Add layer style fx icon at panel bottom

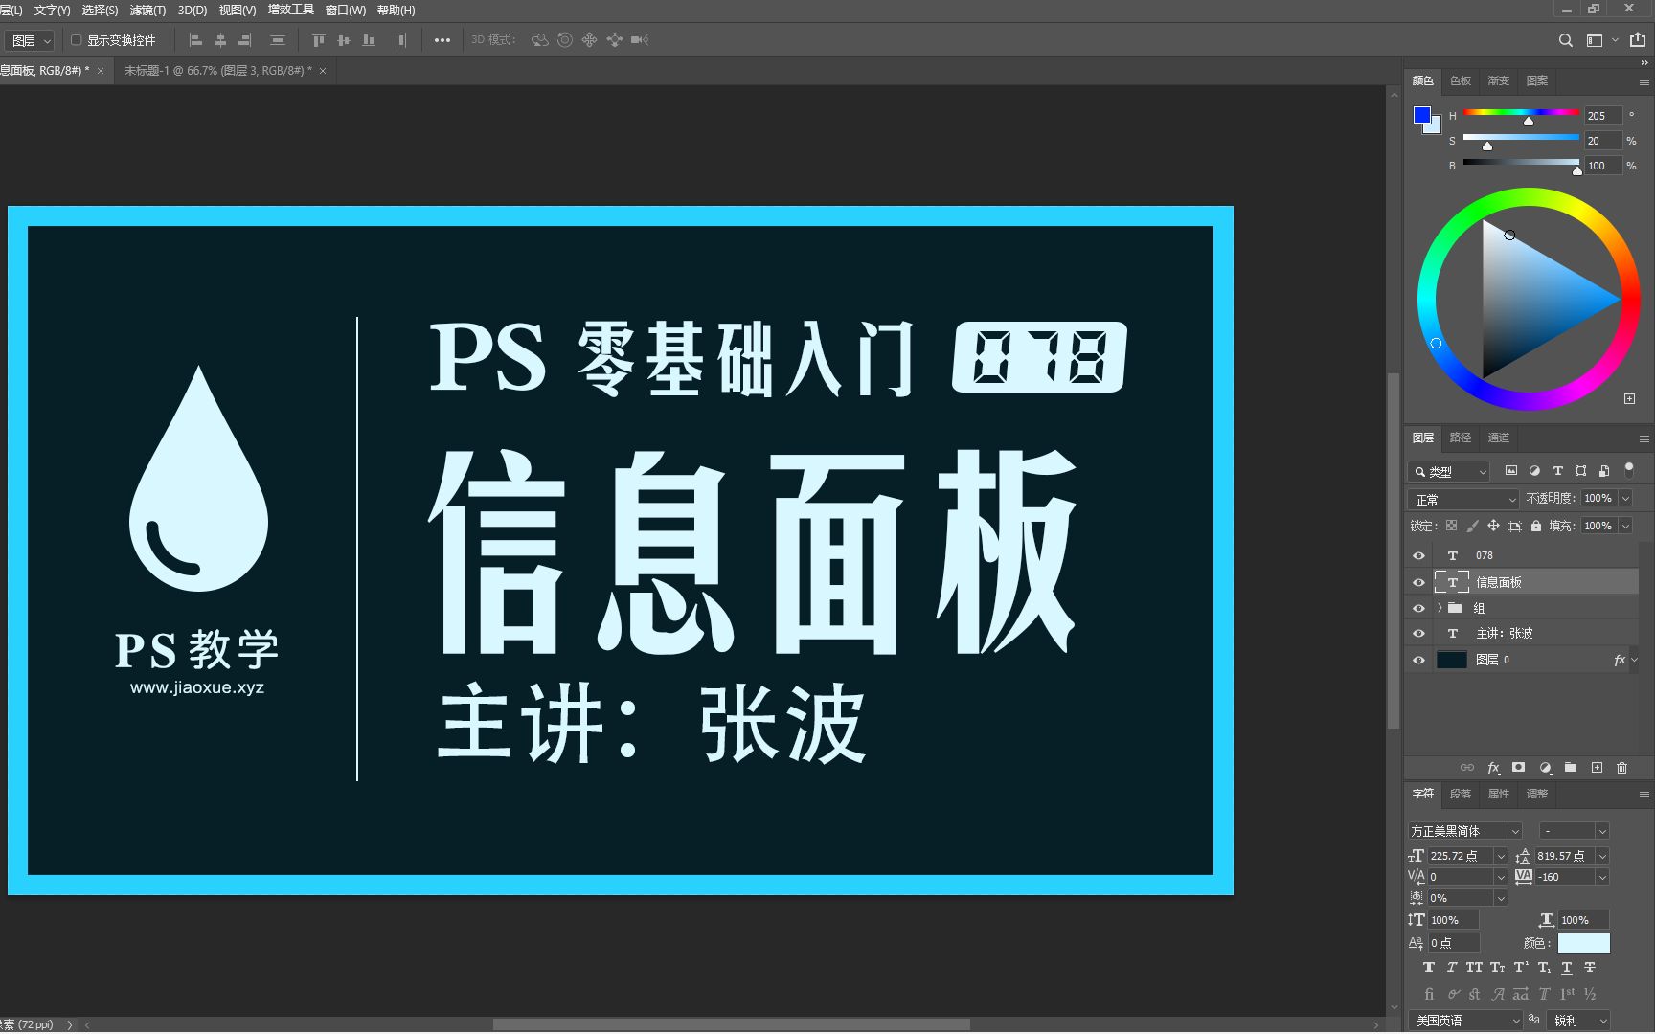point(1493,768)
